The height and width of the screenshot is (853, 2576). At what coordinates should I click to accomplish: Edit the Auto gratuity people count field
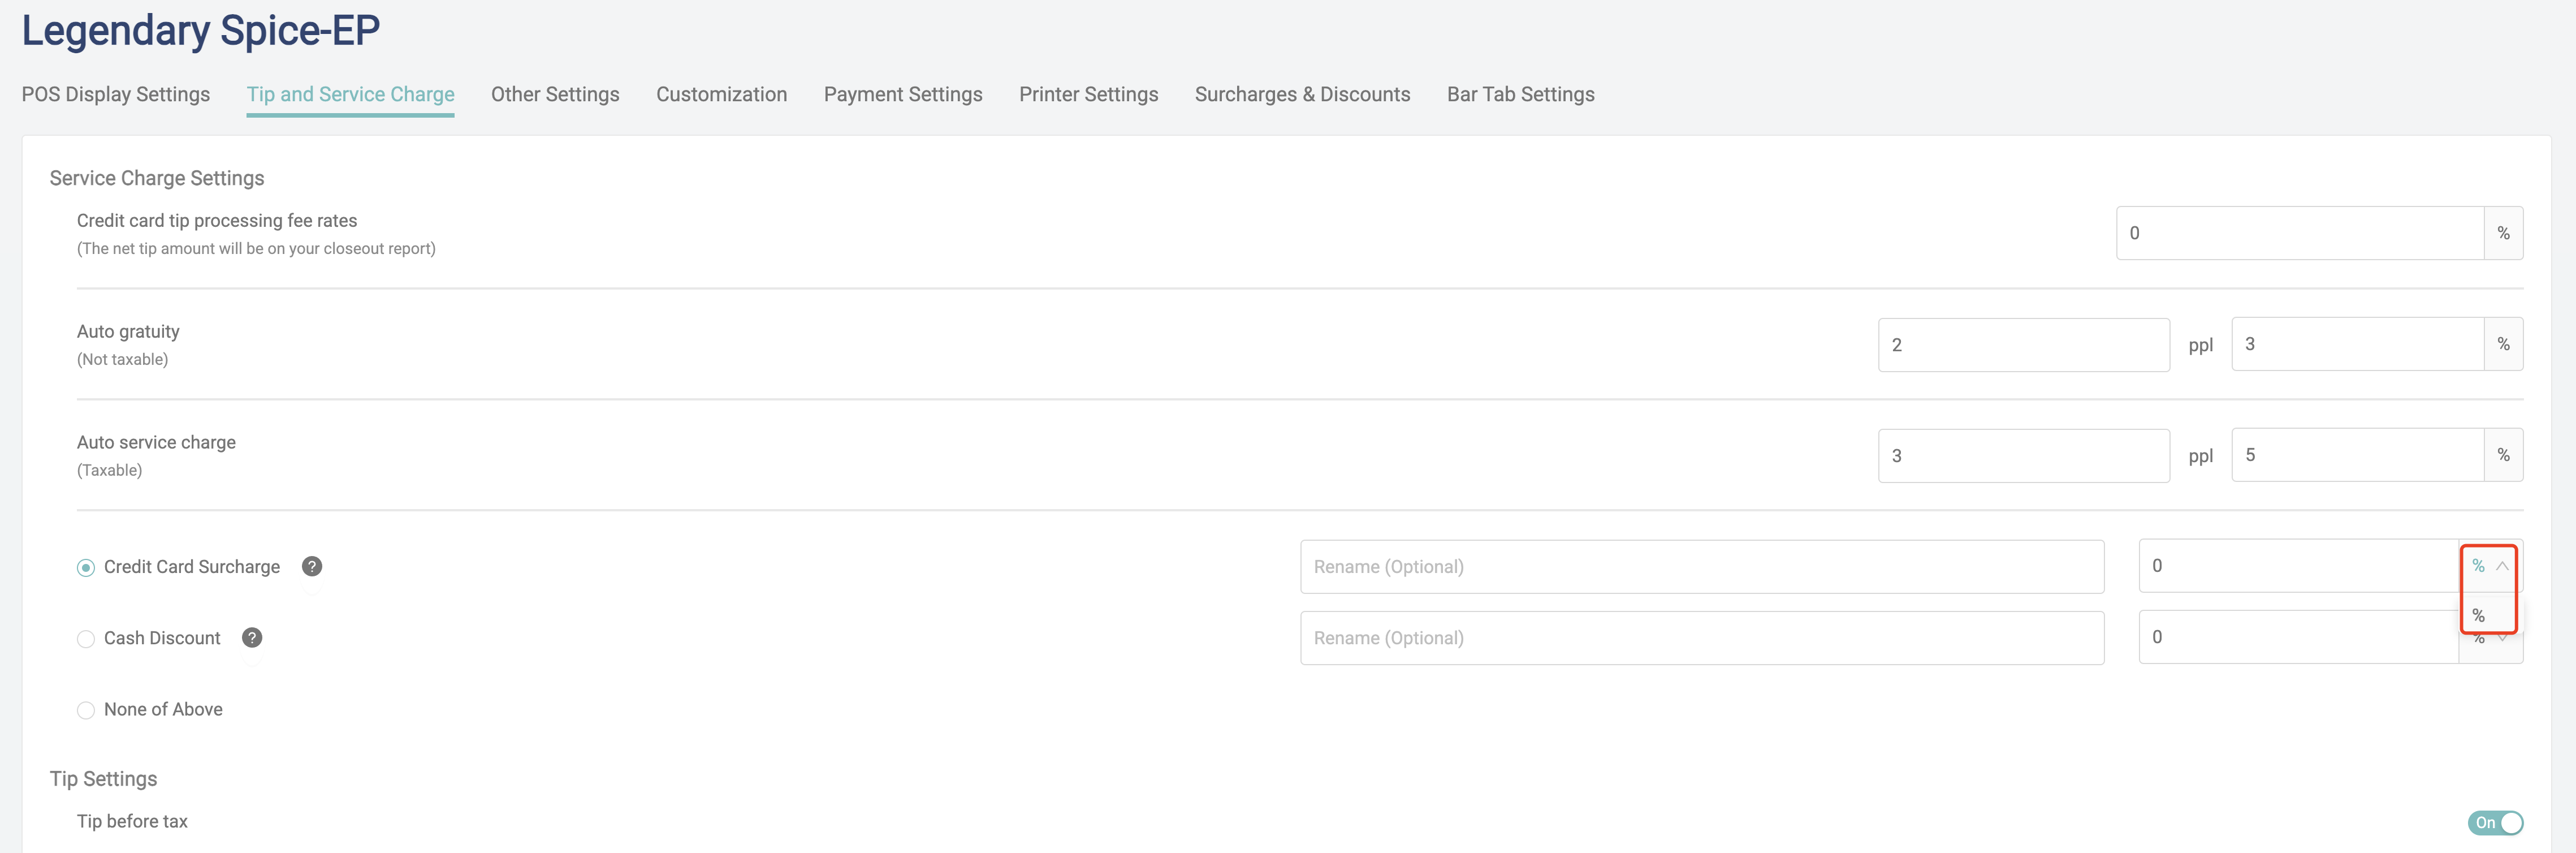(x=2024, y=345)
